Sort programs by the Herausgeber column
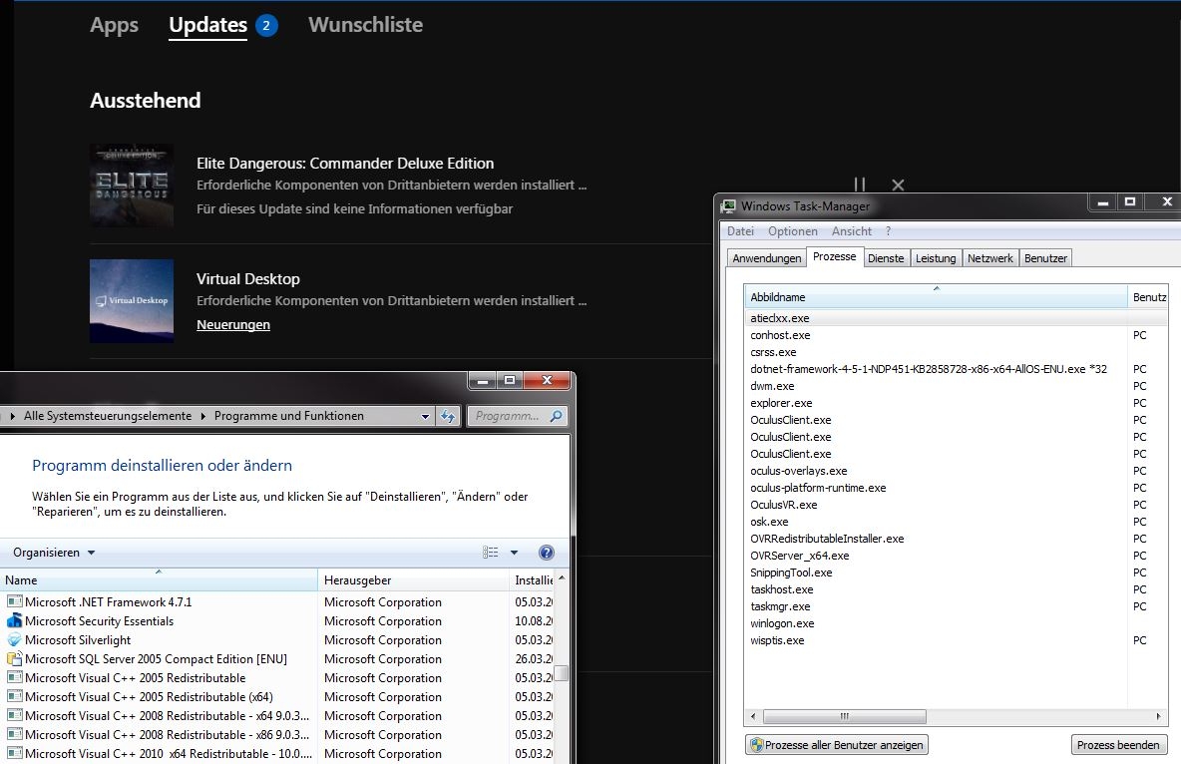Viewport: 1181px width, 764px height. (x=414, y=580)
